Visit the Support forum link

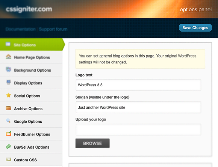point(53,29)
